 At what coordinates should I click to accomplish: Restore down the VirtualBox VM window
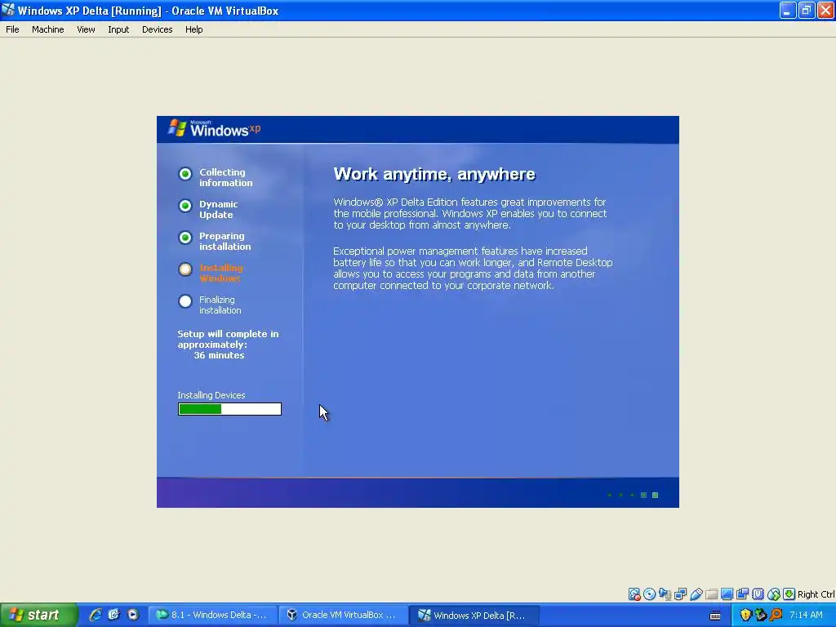pos(806,10)
